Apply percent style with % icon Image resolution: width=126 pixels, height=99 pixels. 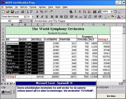76,17
